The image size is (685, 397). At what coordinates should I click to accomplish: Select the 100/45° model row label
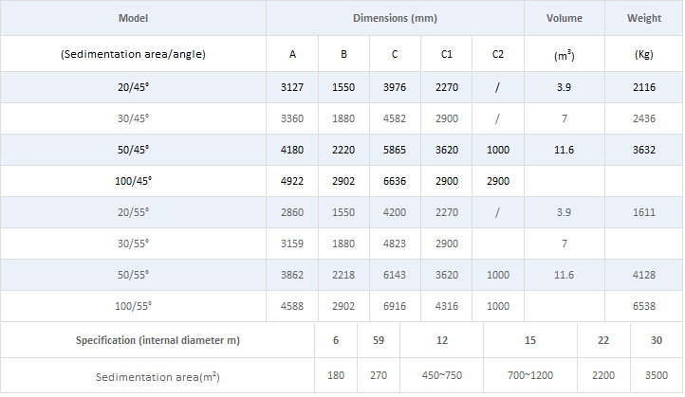[x=133, y=181]
